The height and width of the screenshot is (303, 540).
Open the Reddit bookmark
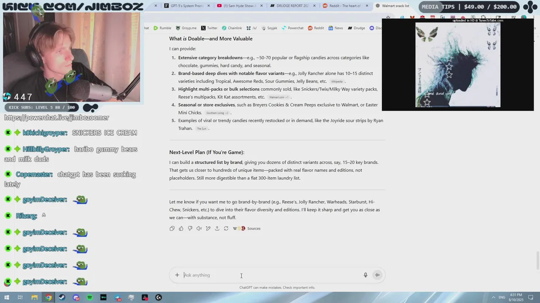[x=316, y=28]
